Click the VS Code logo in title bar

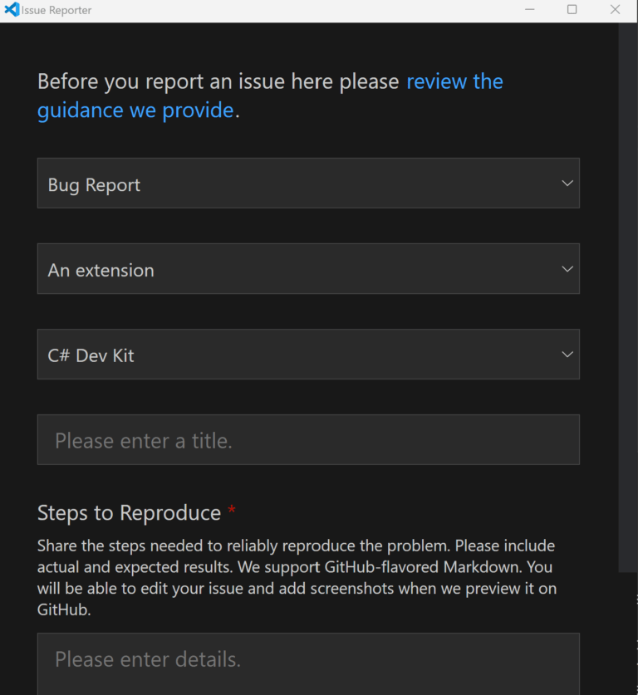pos(12,9)
